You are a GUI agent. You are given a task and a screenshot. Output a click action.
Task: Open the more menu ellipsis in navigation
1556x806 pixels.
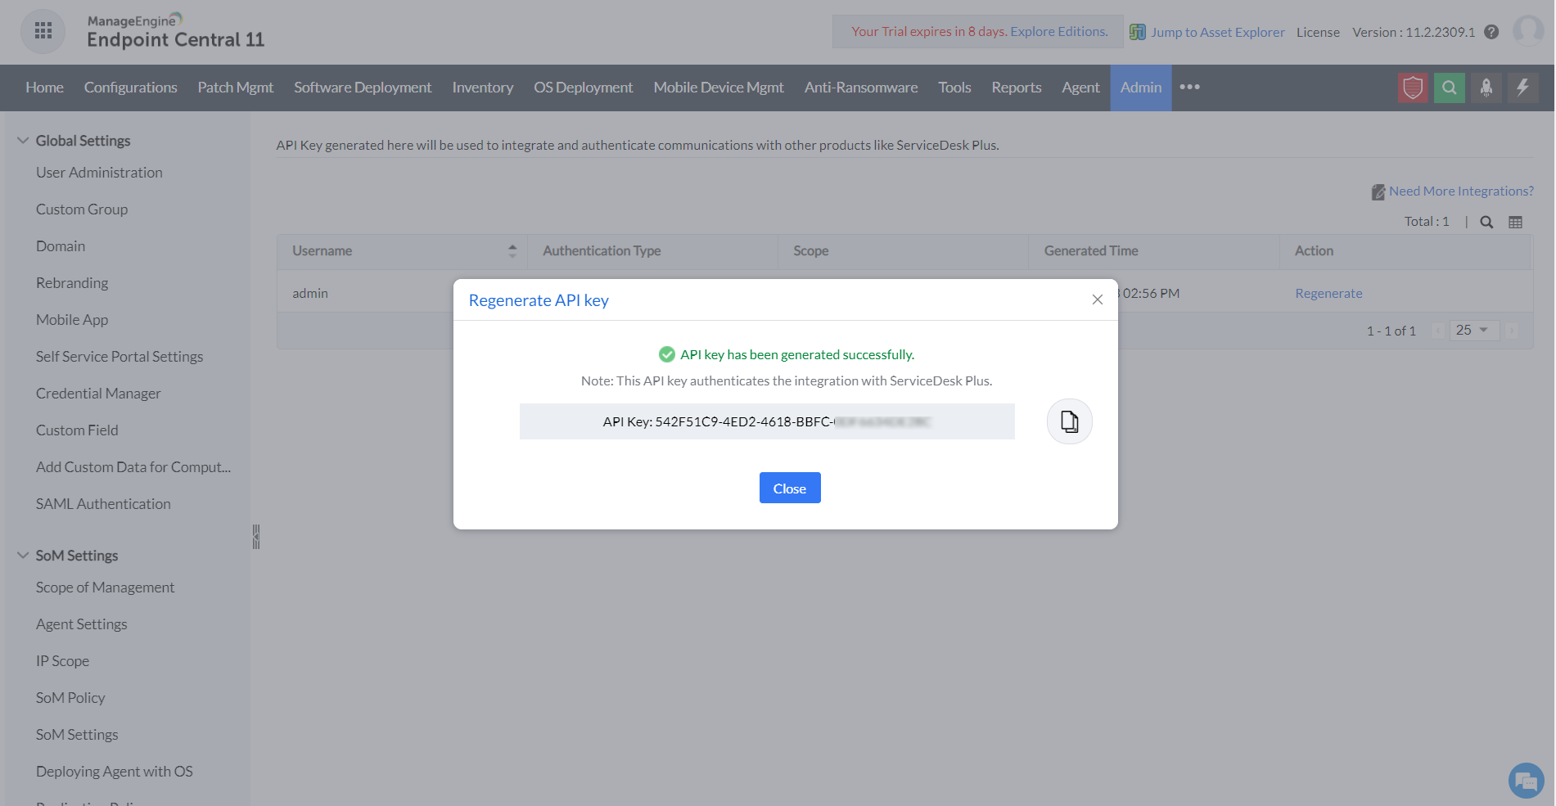(x=1189, y=87)
